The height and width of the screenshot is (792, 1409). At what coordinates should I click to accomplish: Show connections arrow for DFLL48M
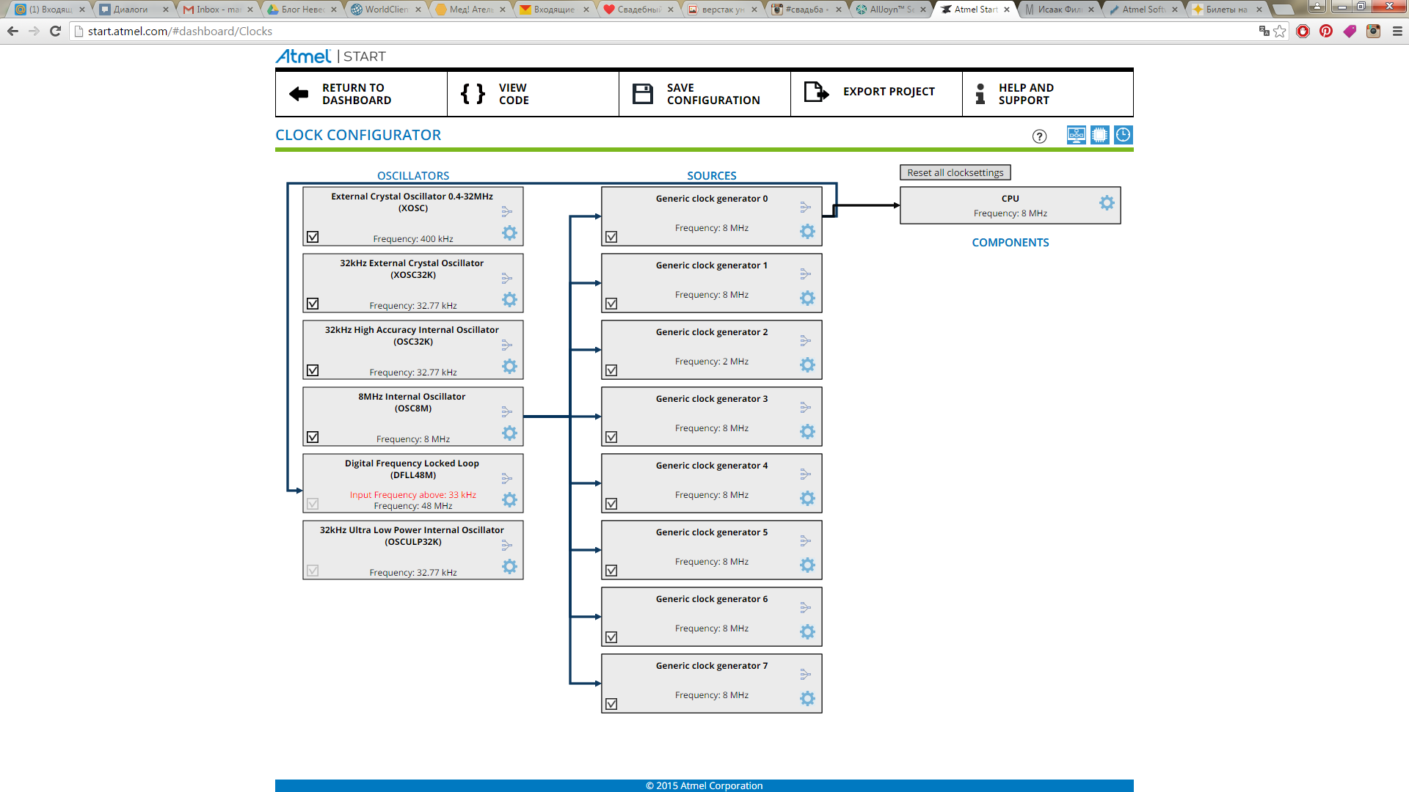tap(506, 479)
